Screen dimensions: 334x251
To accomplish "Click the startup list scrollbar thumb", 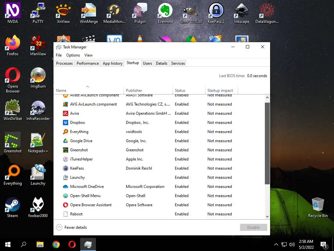I will pyautogui.click(x=267, y=143).
